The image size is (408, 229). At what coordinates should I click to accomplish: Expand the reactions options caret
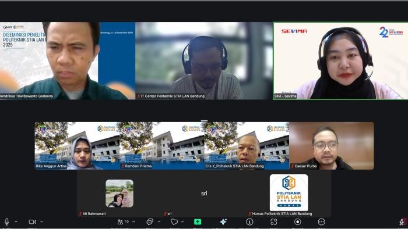tap(182, 222)
